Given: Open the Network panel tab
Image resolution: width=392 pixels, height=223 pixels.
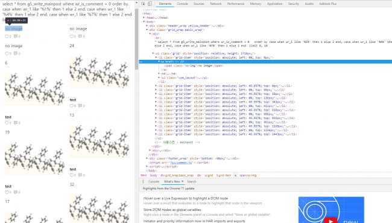Looking at the screenshot, I should [x=216, y=4].
